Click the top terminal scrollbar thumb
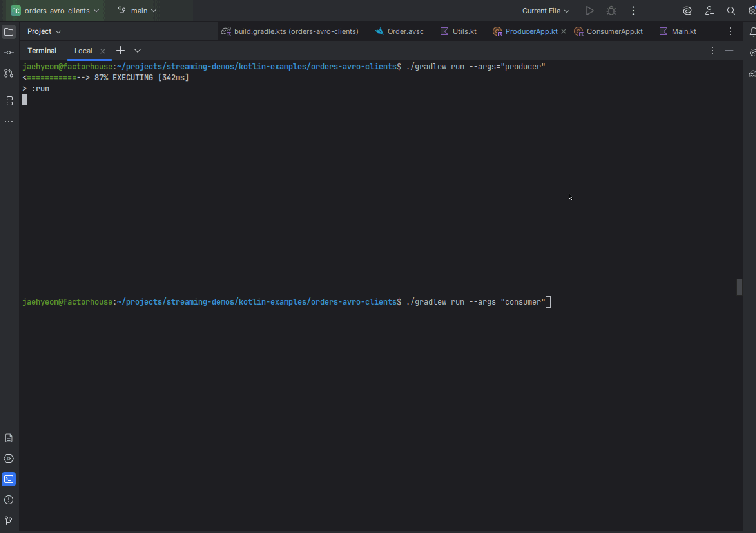The height and width of the screenshot is (533, 756). tap(739, 287)
